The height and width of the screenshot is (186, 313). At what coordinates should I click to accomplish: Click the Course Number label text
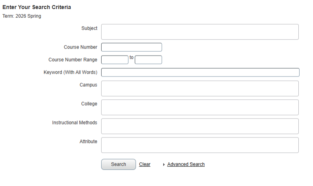click(x=80, y=47)
